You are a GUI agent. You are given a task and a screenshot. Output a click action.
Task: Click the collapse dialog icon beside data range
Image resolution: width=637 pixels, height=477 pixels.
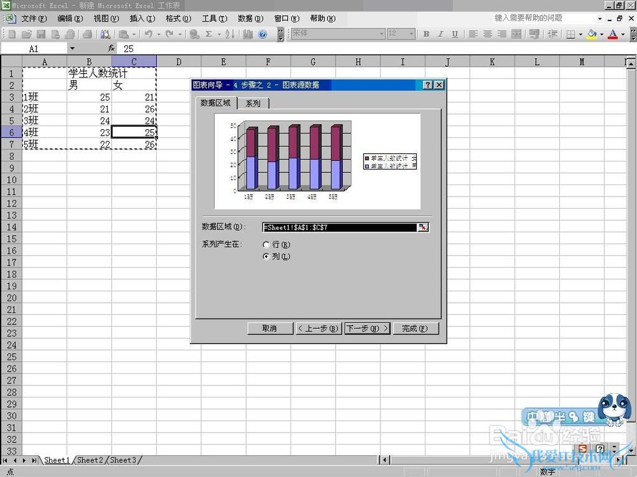[x=423, y=227]
